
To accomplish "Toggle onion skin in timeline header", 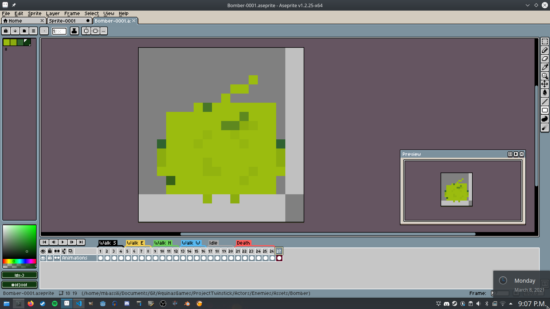I will (x=70, y=251).
